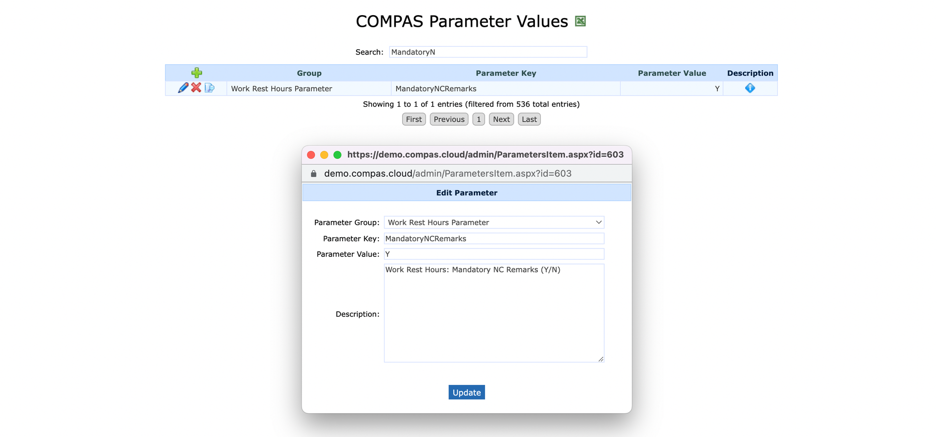
Task: Sort by Parameter Key column header
Action: (x=506, y=73)
